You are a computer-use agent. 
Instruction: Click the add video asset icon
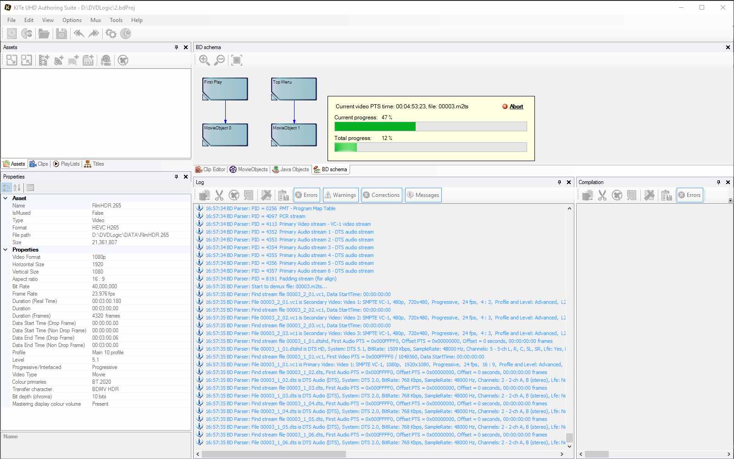pyautogui.click(x=44, y=60)
